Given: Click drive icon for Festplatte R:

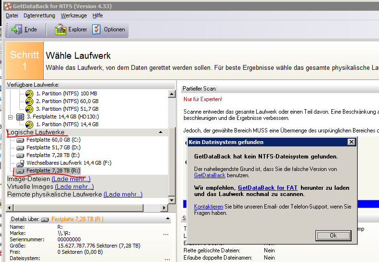Looking at the screenshot, I should pyautogui.click(x=20, y=171).
